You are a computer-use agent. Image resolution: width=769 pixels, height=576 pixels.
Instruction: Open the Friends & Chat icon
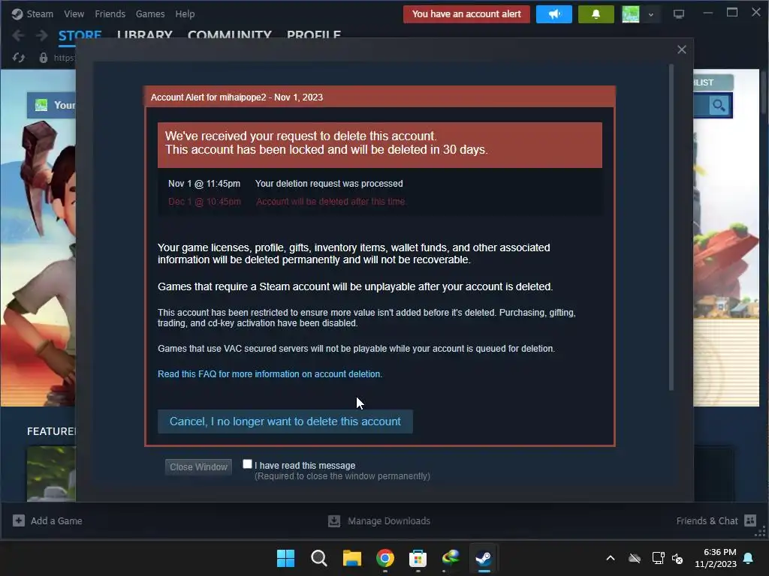(x=750, y=520)
